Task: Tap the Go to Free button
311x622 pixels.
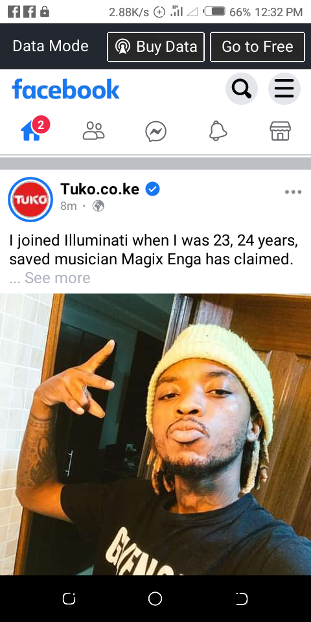Action: 257,47
